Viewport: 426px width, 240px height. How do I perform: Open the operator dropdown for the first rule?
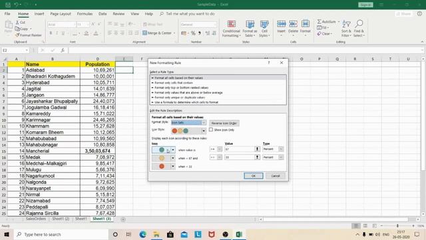click(x=220, y=149)
